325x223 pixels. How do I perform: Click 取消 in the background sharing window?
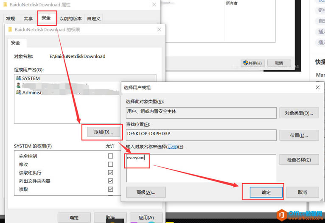[x=279, y=63]
